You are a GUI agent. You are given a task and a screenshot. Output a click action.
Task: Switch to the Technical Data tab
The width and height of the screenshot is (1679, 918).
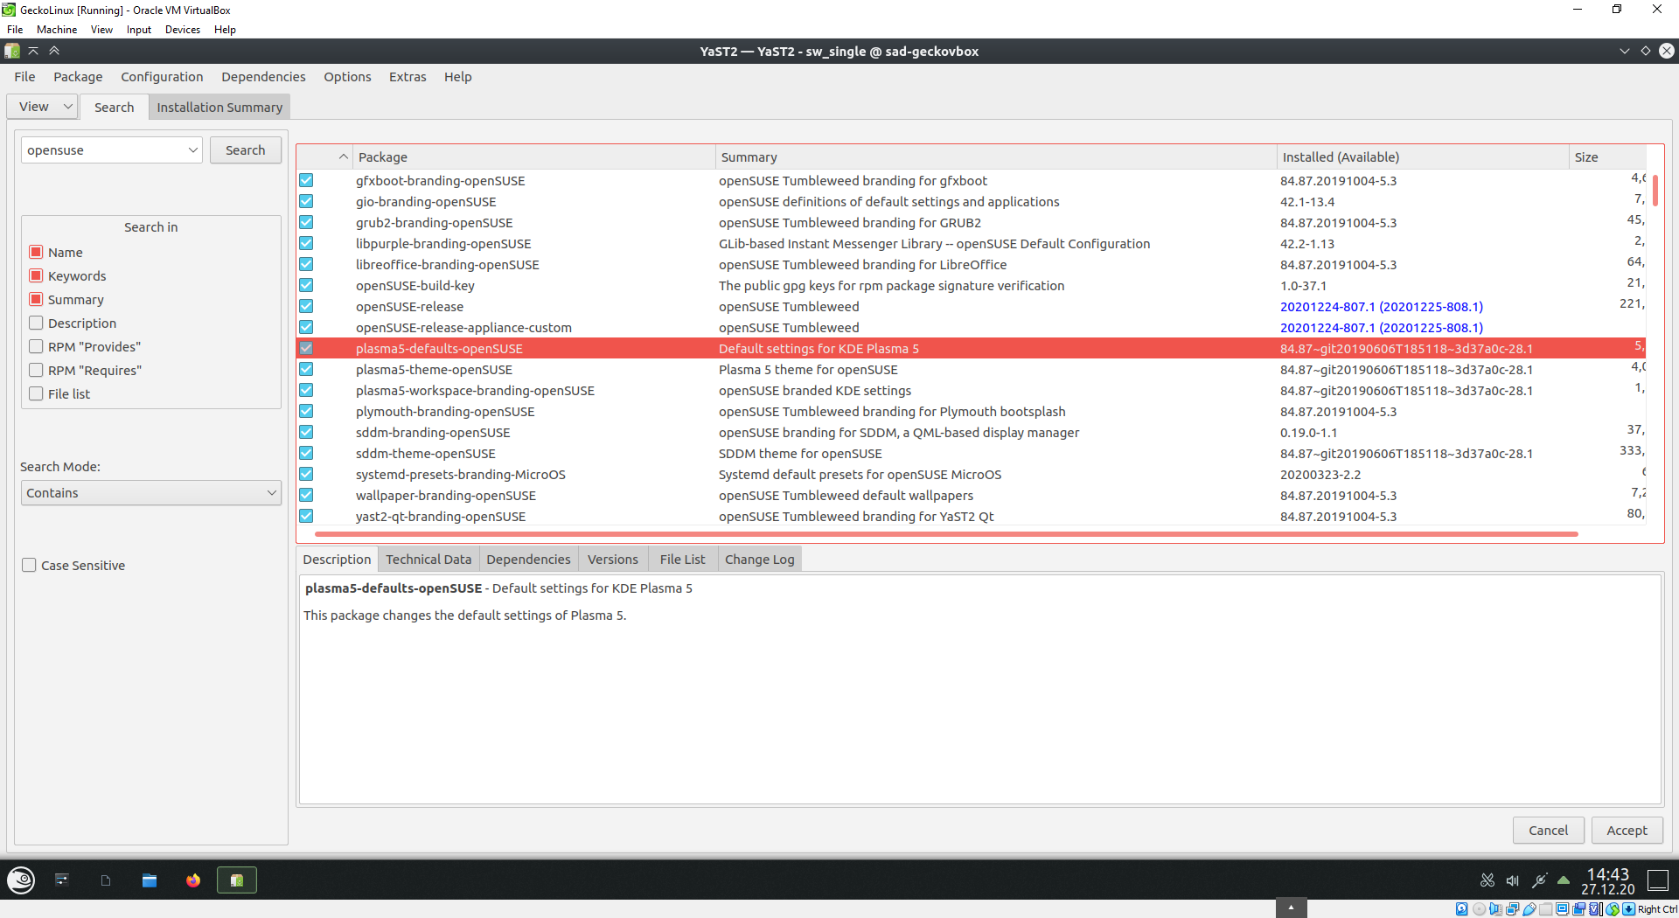(428, 560)
